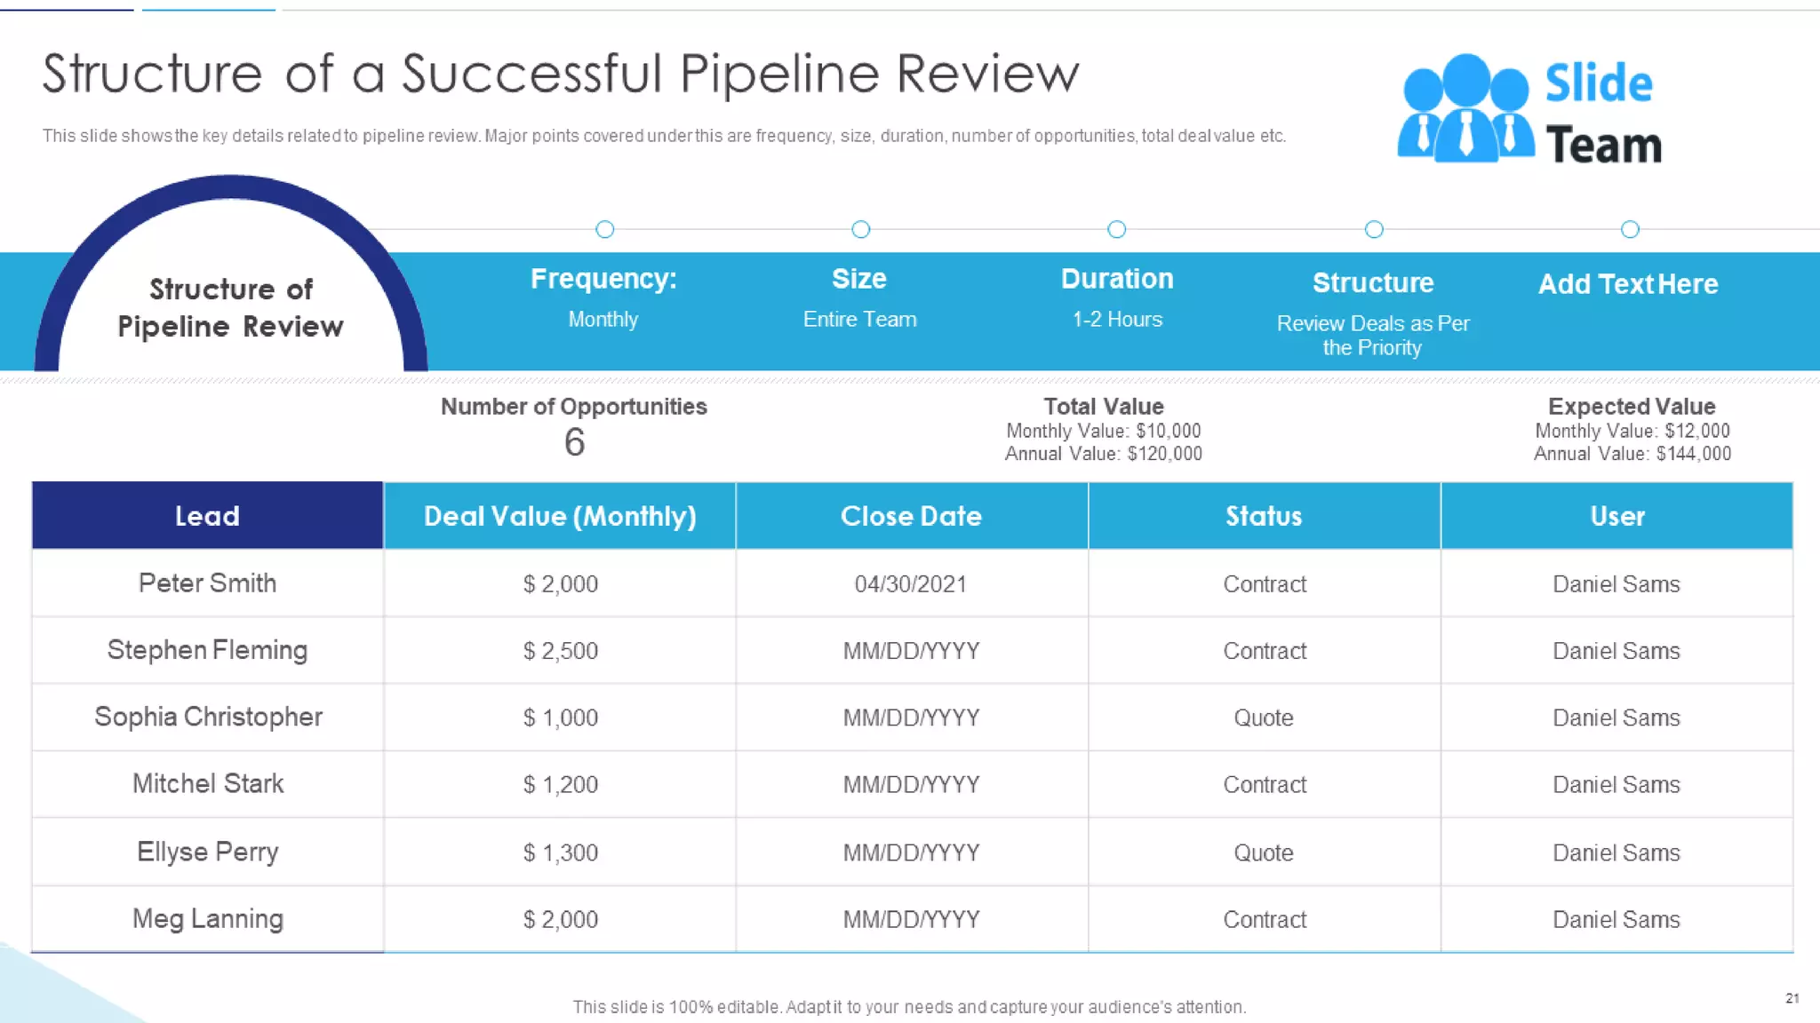The image size is (1820, 1023).
Task: Click the 'Size' heading
Action: pyautogui.click(x=859, y=279)
